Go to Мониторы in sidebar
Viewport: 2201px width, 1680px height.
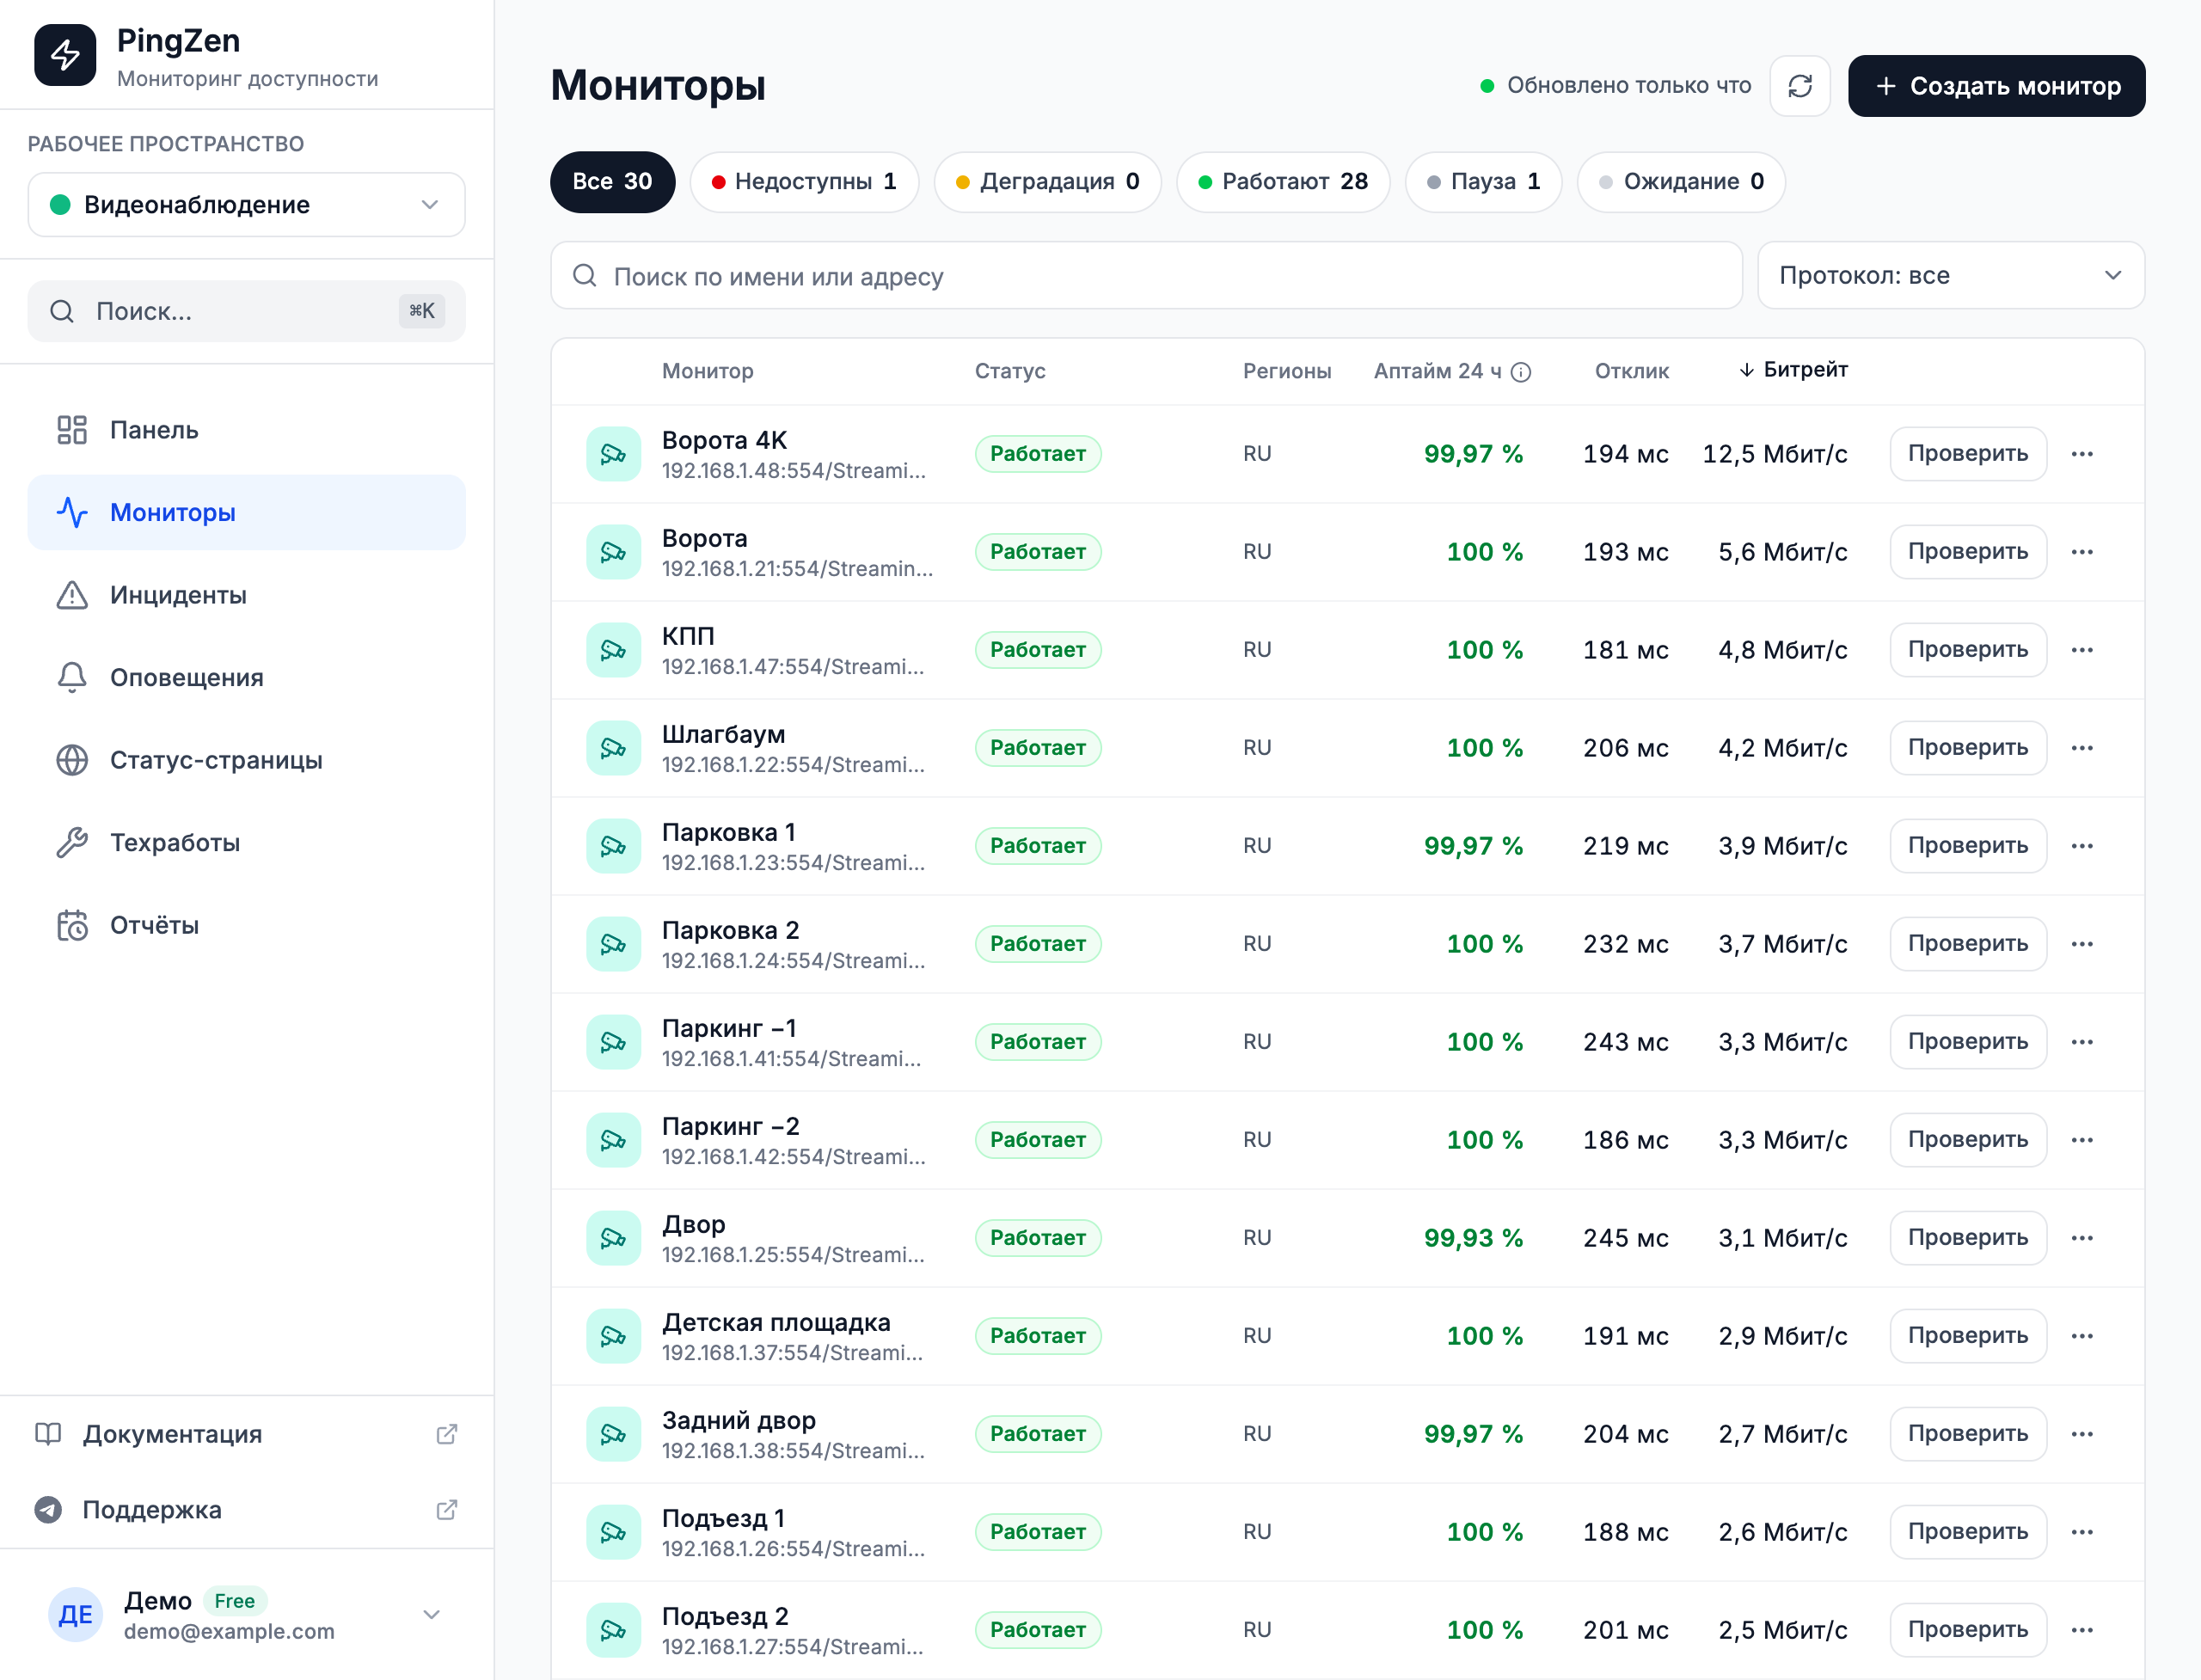(x=246, y=513)
